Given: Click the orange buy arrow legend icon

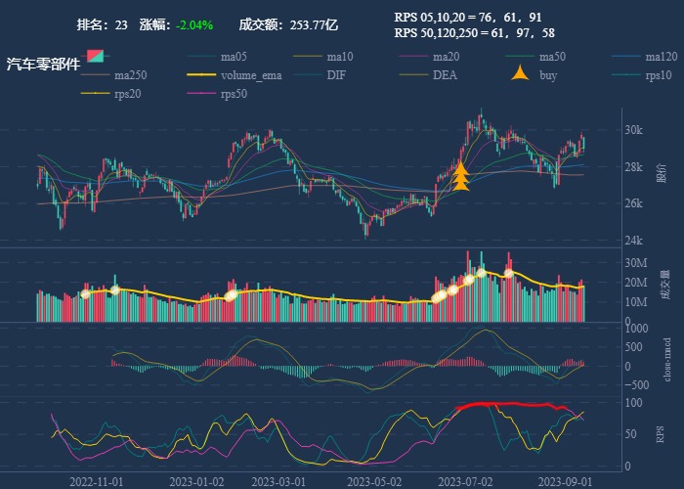Looking at the screenshot, I should point(521,75).
